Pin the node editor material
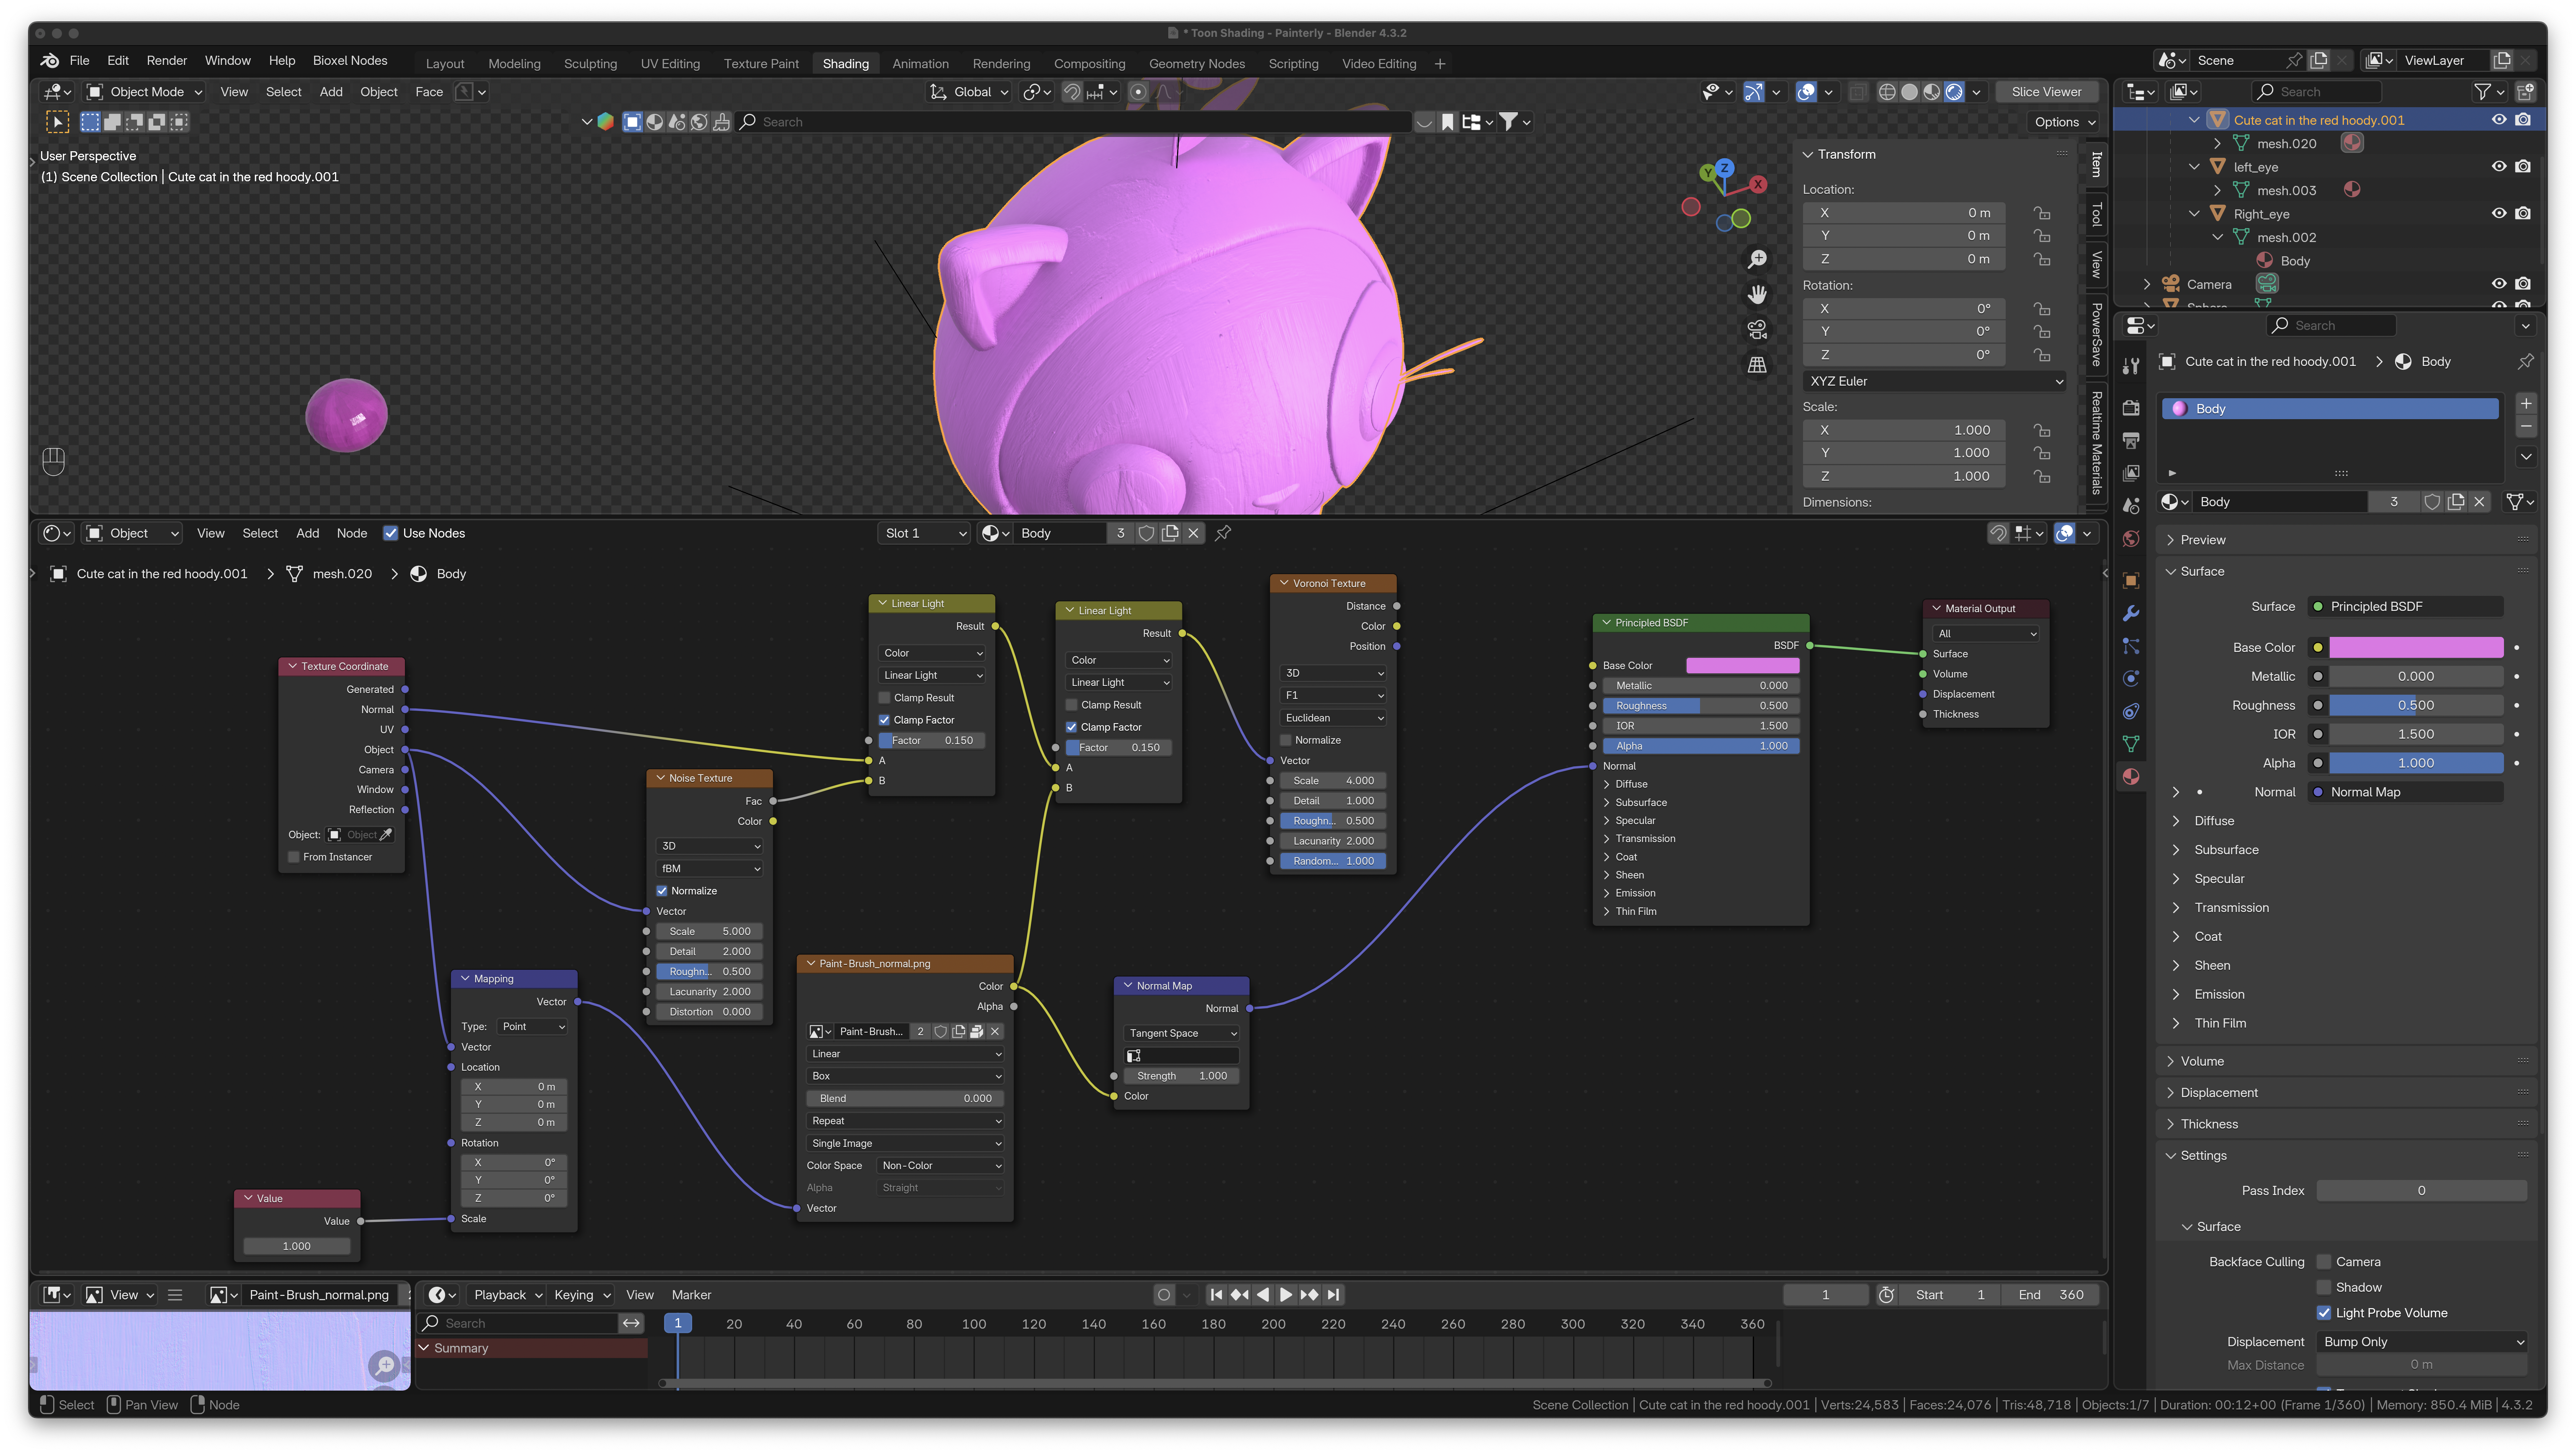 (x=1223, y=533)
